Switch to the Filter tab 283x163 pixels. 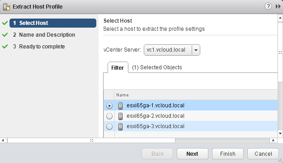click(x=118, y=67)
